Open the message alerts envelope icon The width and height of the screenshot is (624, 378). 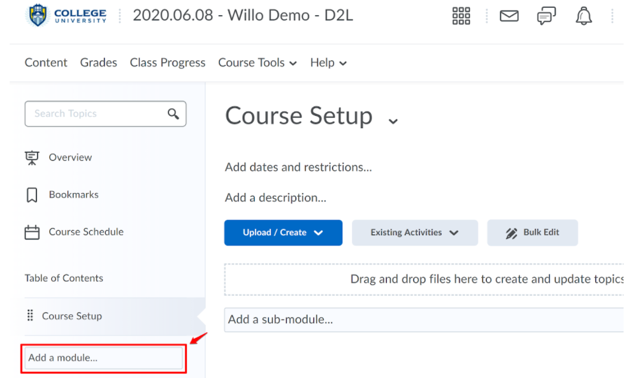coord(509,16)
